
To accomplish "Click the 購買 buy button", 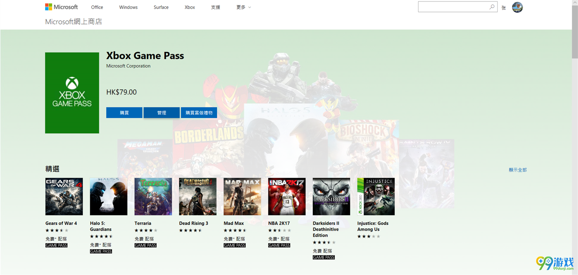I will pyautogui.click(x=124, y=113).
